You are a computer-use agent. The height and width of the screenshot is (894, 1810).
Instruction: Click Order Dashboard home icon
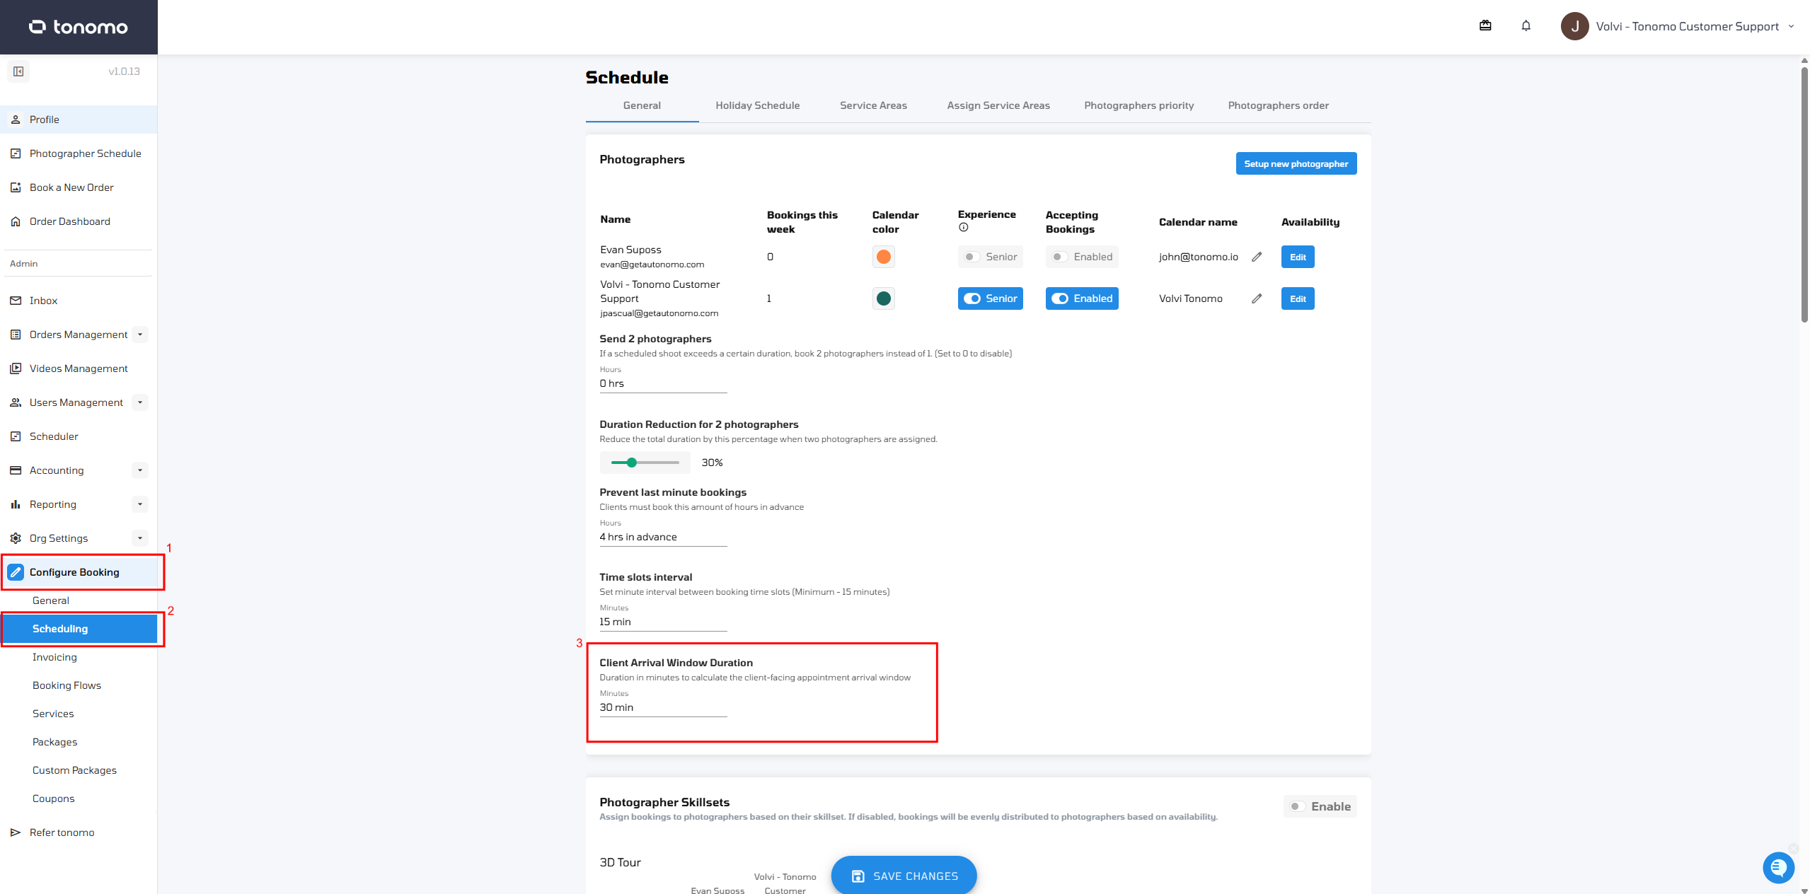16,221
